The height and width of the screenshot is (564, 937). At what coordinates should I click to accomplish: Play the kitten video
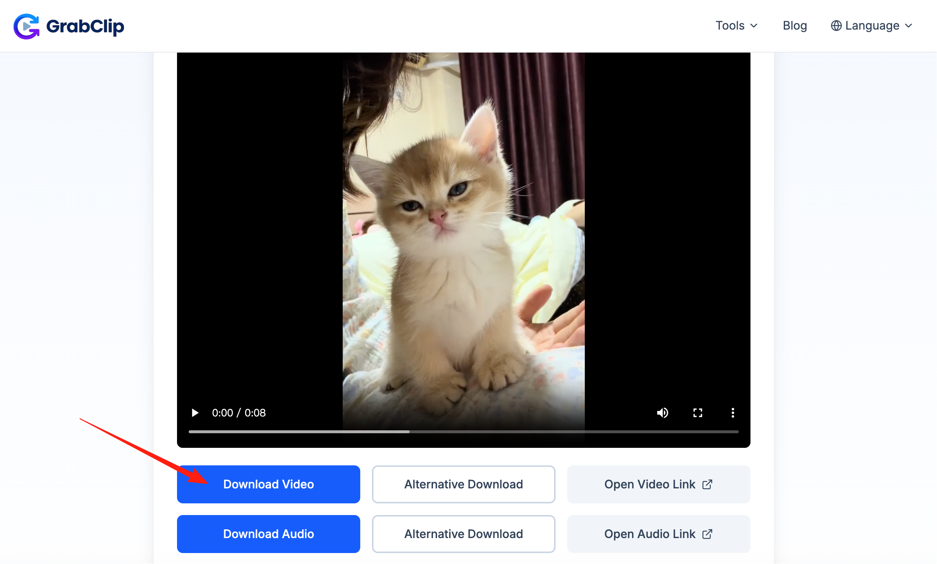[195, 413]
